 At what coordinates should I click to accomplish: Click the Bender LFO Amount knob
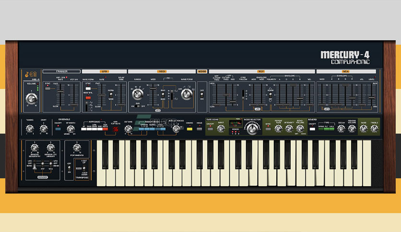click(x=51, y=148)
